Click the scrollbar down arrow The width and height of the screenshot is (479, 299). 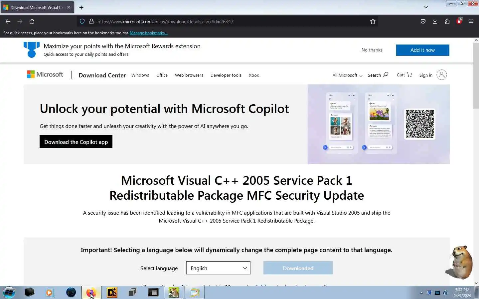click(x=476, y=283)
